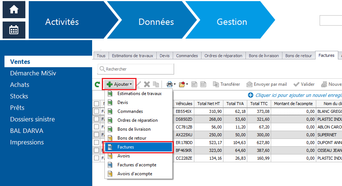
Task: Click the green refresh icon
Action: tap(97, 85)
